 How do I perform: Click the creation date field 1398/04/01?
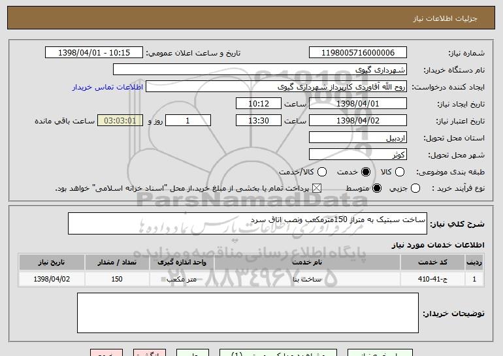358,104
